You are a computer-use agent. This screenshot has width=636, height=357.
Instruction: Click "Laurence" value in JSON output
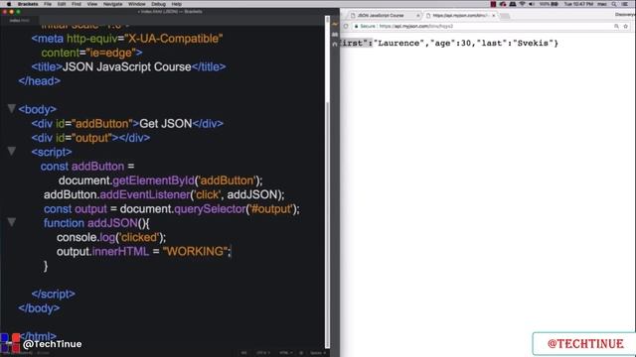398,43
